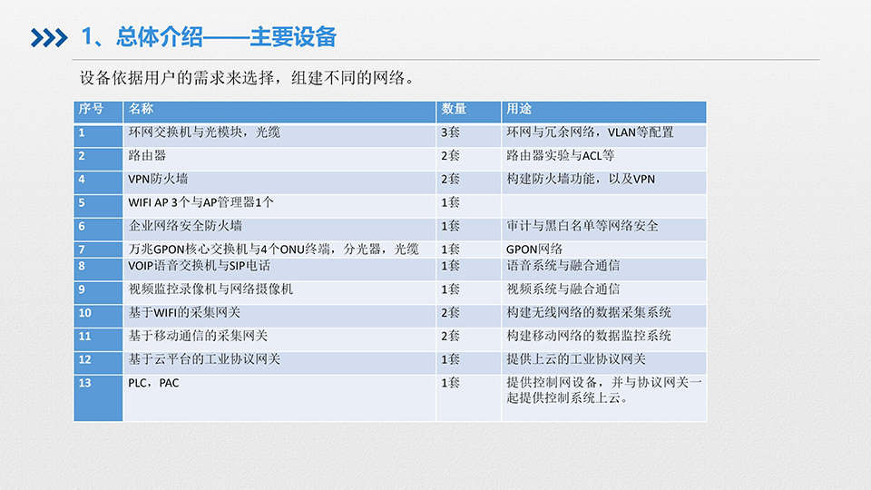Click the 构建移动网络的数据监控系统 usage cell
The image size is (871, 490).
(602, 337)
